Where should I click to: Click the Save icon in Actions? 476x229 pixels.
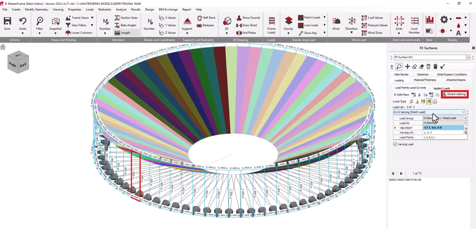[x=7, y=23]
